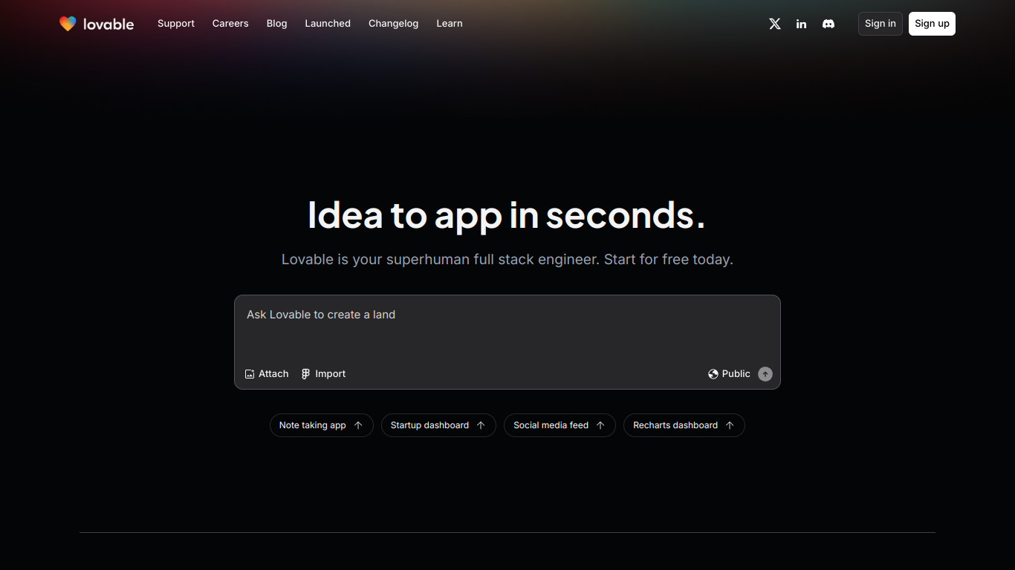Click the image icon beside Attach
The height and width of the screenshot is (570, 1015).
coord(250,374)
